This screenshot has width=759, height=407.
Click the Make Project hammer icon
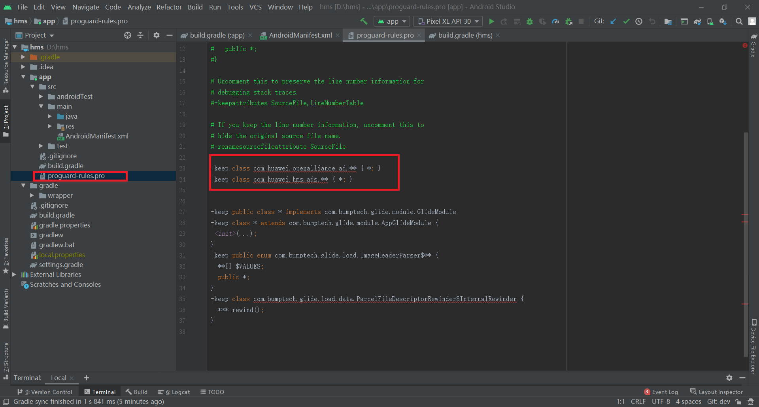[x=364, y=21]
